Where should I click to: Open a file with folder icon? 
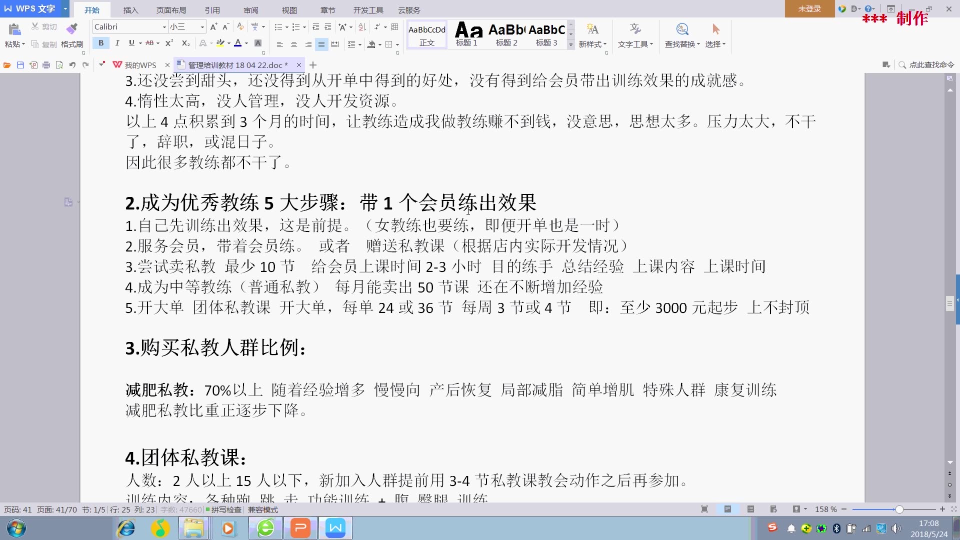point(7,65)
